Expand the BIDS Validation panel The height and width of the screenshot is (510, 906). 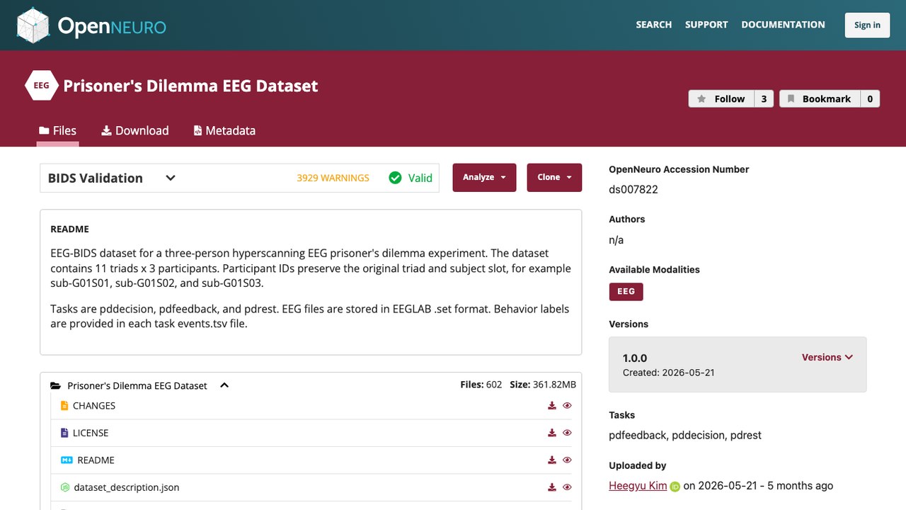click(x=171, y=178)
